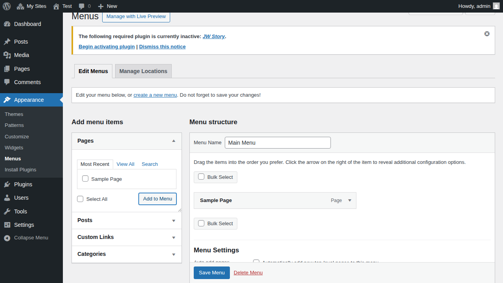Expand Sample Page menu item options arrow
The width and height of the screenshot is (503, 283).
click(350, 200)
